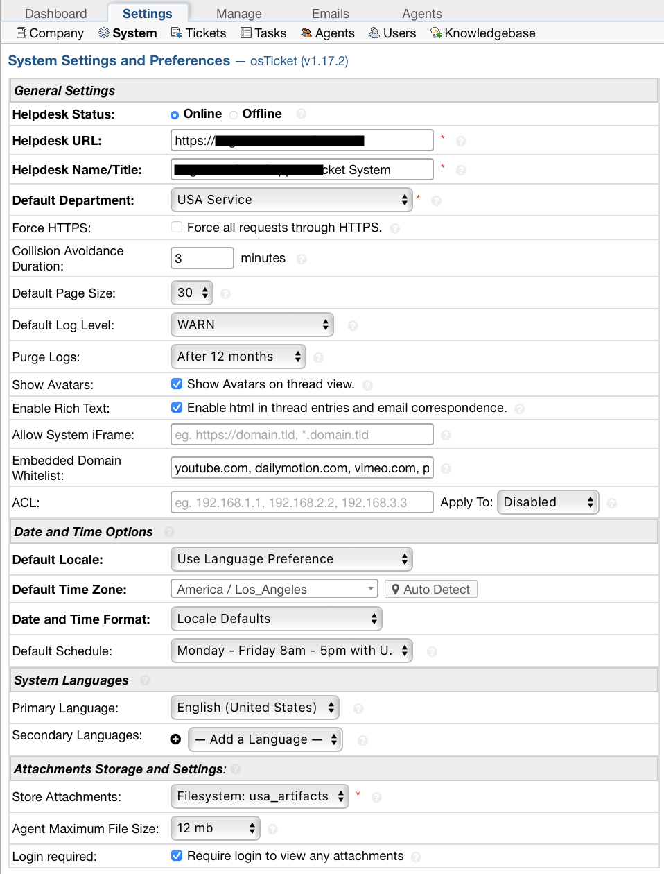
Task: View help tip for Login required
Action: pos(416,857)
